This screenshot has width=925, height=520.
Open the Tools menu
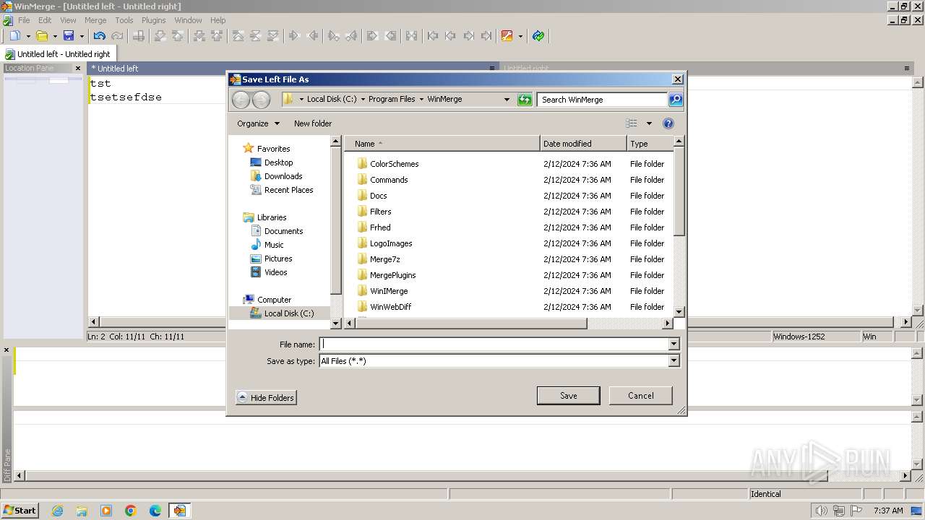point(124,20)
